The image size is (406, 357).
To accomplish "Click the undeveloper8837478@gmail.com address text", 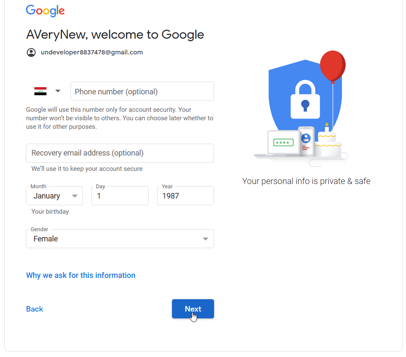I will coord(92,53).
